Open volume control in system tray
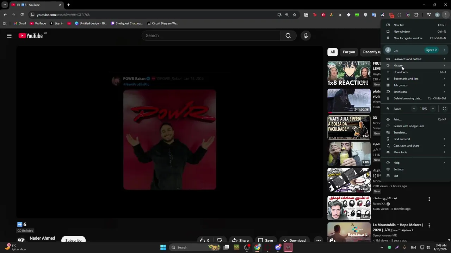 pos(428,247)
